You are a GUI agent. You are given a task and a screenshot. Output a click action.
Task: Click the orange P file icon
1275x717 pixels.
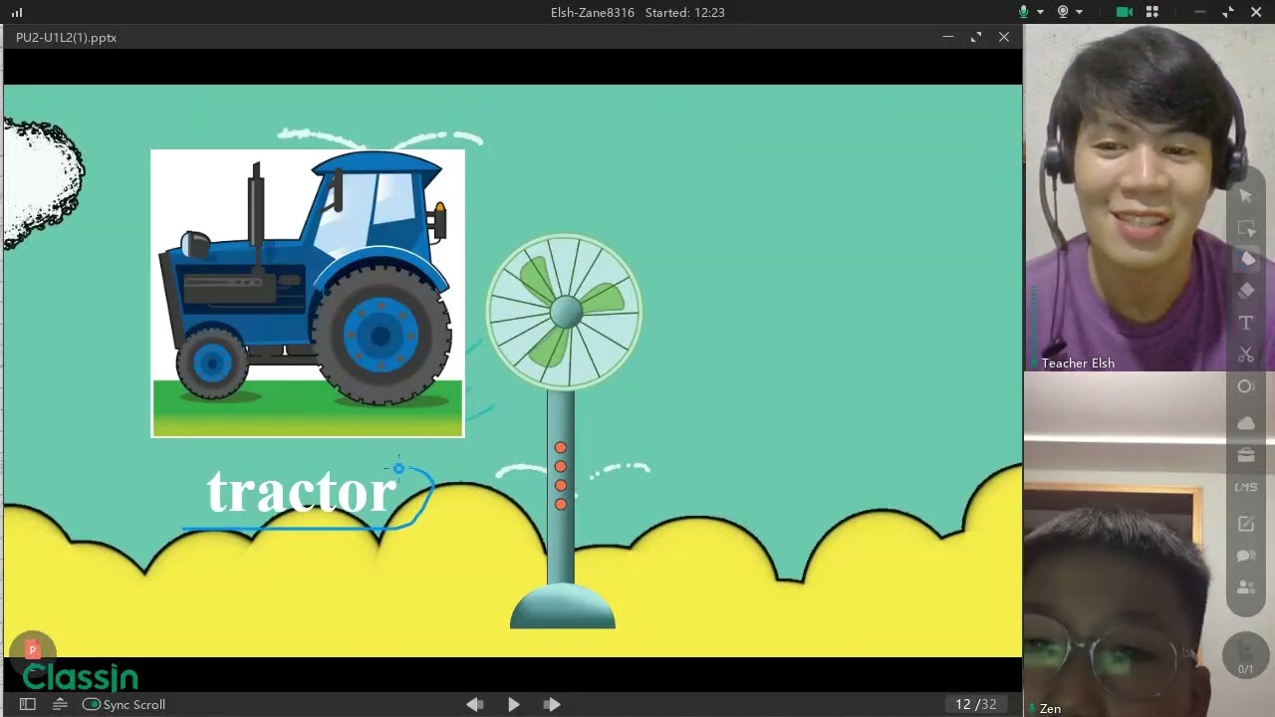32,649
